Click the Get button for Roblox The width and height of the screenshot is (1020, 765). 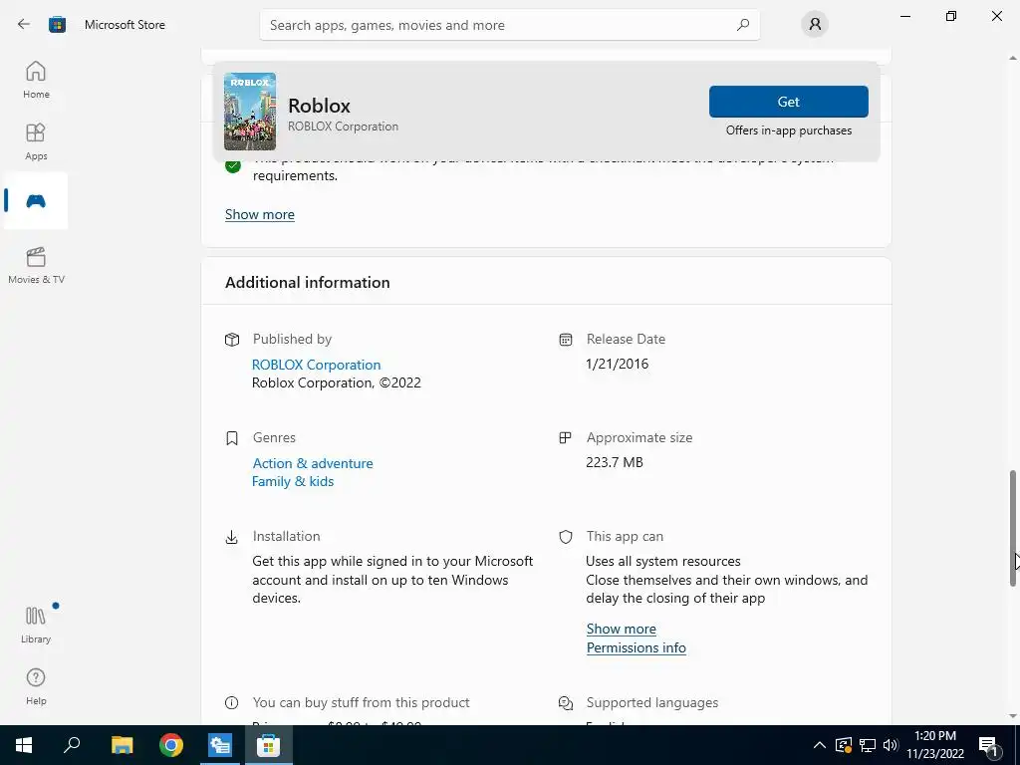click(789, 102)
